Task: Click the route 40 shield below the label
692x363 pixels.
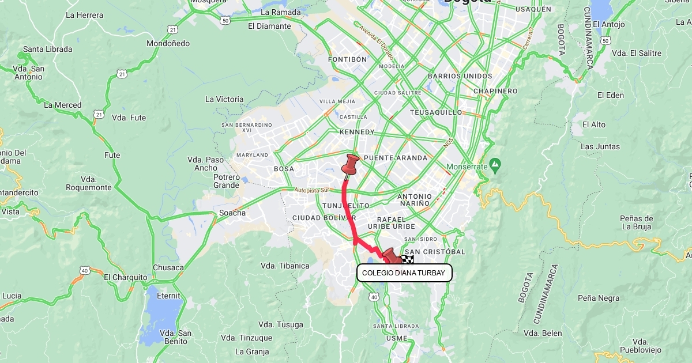Action: 374,297
